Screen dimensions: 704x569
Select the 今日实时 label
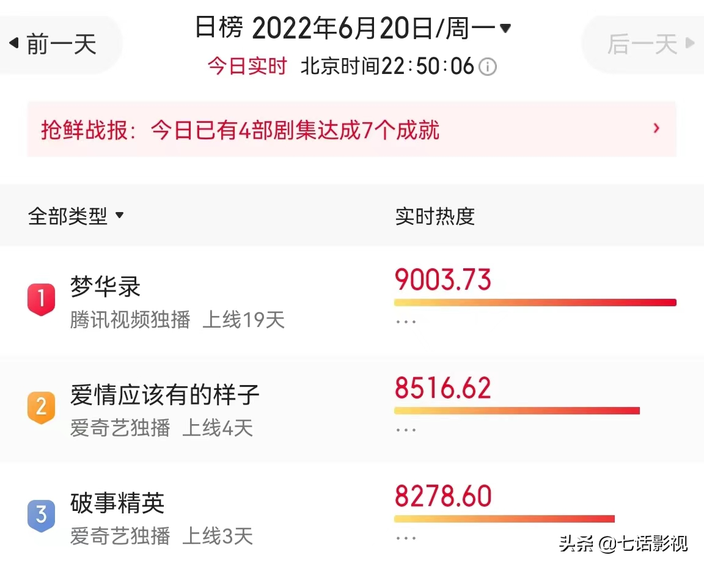[247, 67]
